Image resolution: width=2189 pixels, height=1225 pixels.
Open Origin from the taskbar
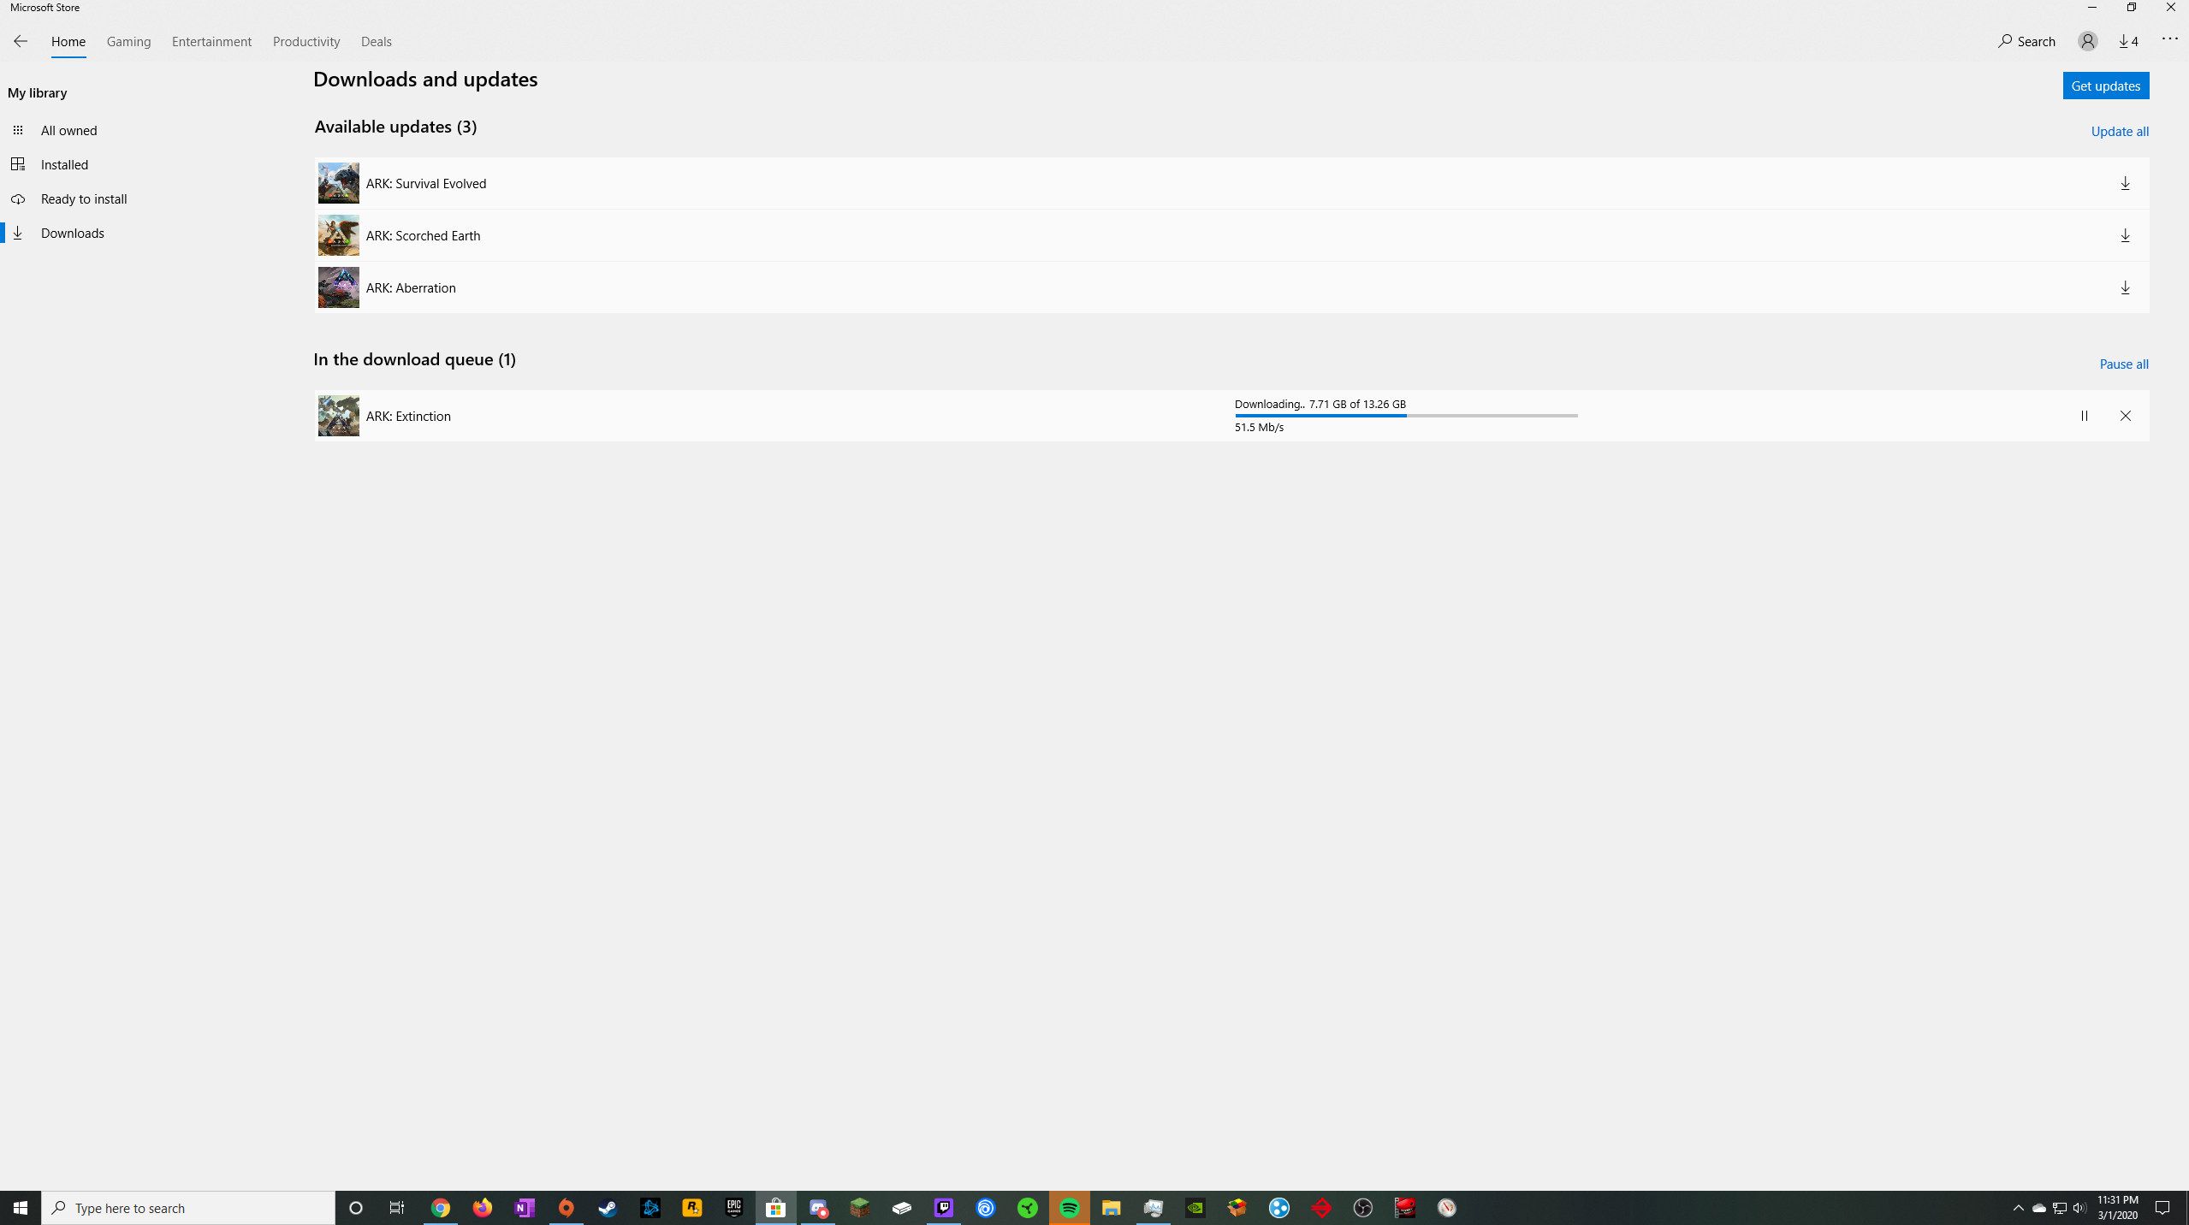coord(567,1208)
